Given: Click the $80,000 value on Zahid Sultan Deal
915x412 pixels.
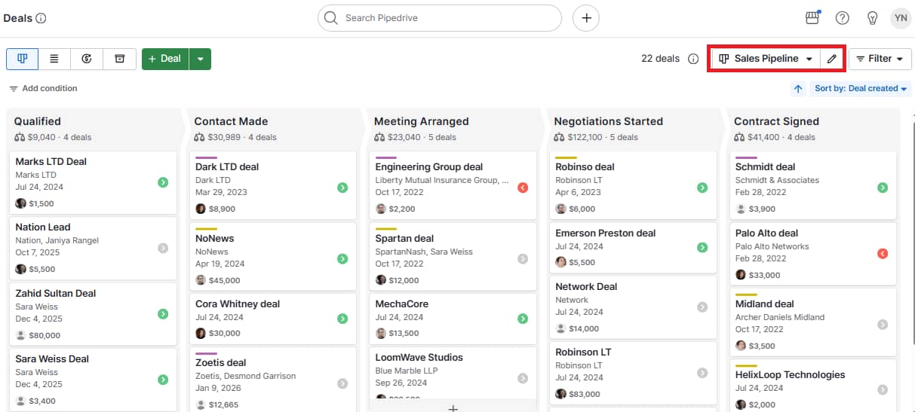Looking at the screenshot, I should tap(45, 335).
